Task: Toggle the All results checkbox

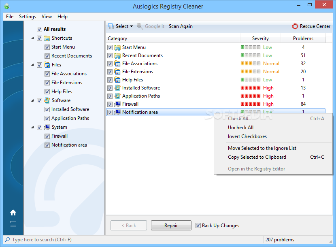Action: pos(39,29)
